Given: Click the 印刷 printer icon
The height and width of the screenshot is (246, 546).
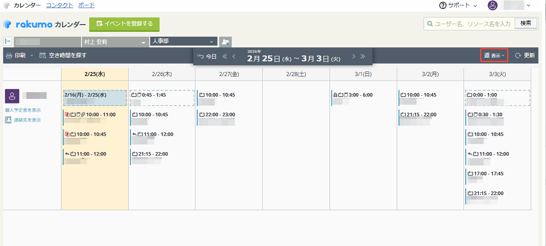Looking at the screenshot, I should [9, 55].
